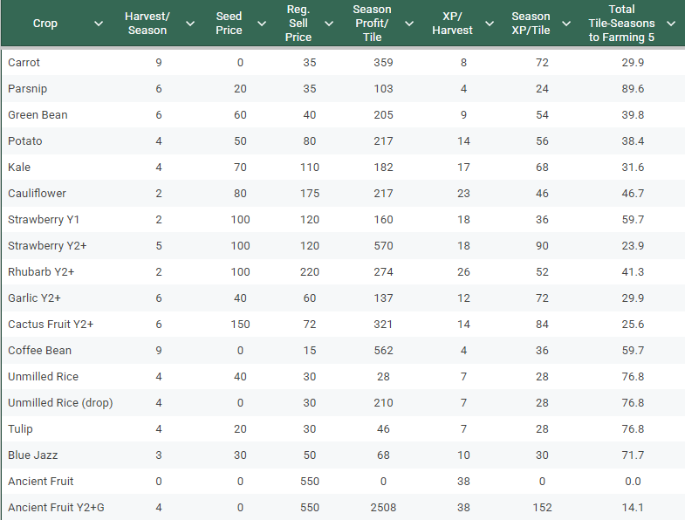The width and height of the screenshot is (685, 520).
Task: Open Total Tile-Seasons to Farming 5 dropdown
Action: point(670,24)
